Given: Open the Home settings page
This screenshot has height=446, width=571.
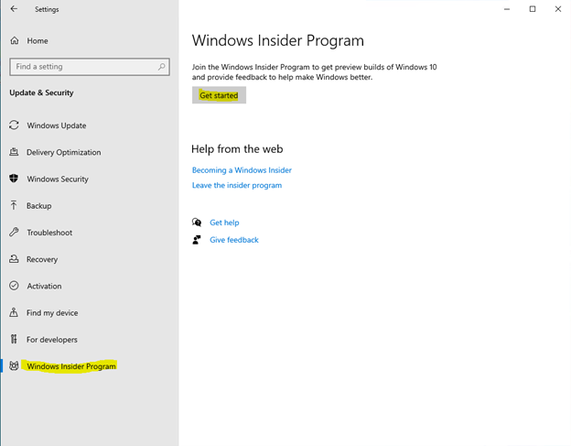Looking at the screenshot, I should 38,41.
